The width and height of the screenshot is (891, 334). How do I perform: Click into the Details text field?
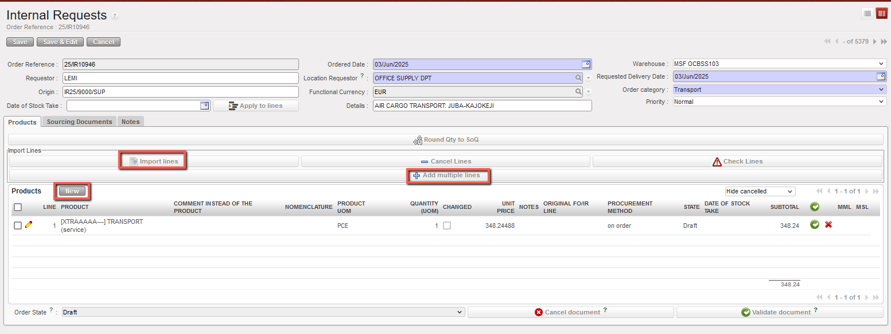(x=482, y=106)
